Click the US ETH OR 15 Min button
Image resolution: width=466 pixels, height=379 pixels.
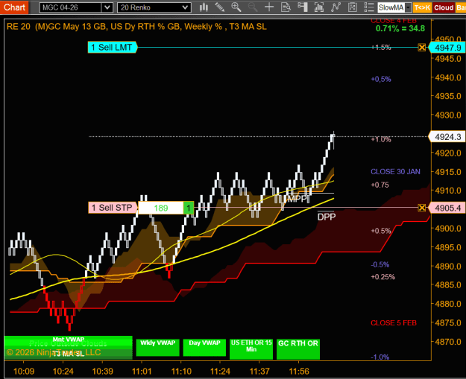coord(251,348)
